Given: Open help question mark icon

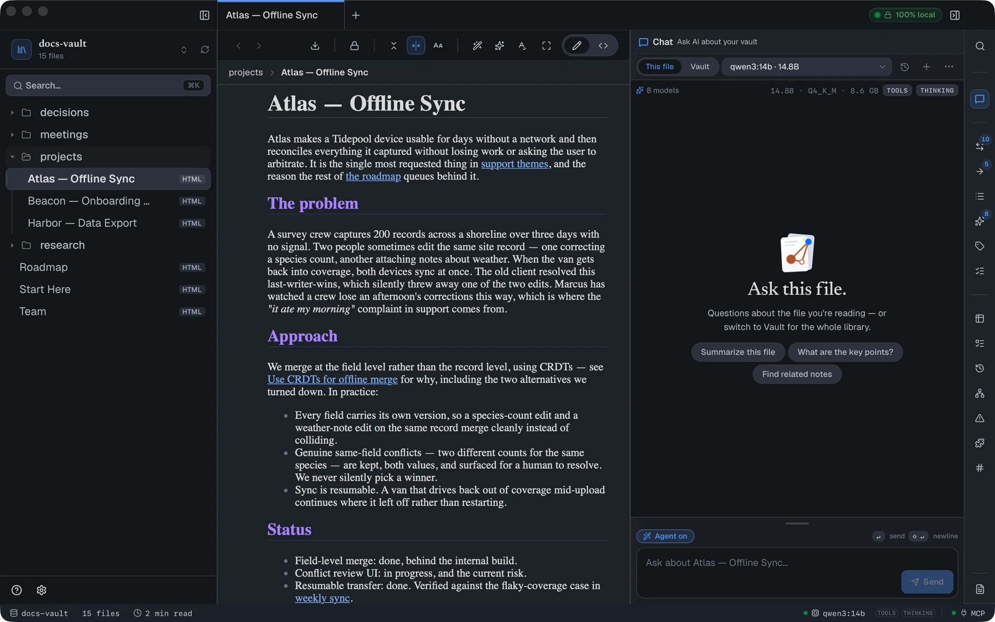Looking at the screenshot, I should (x=17, y=590).
